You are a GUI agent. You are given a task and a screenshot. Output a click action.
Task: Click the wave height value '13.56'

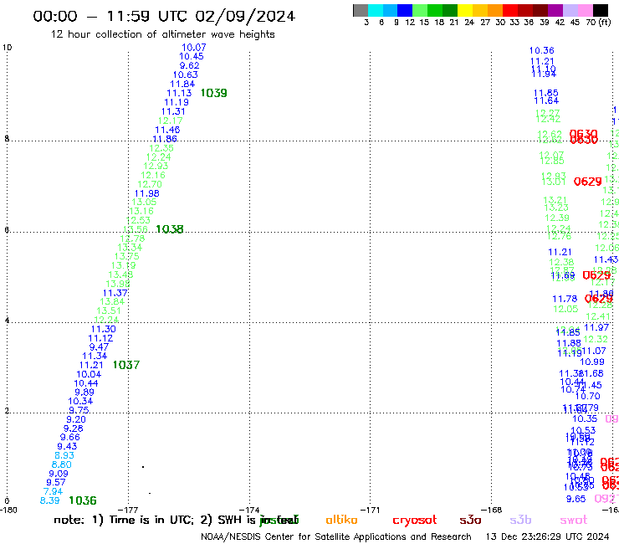(x=136, y=229)
